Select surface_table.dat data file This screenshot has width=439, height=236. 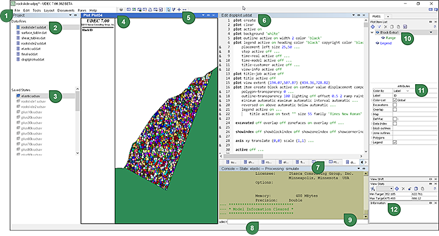click(34, 33)
